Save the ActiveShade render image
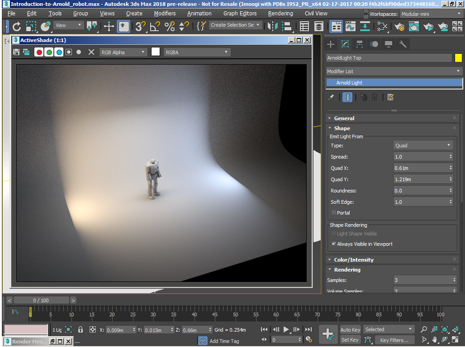The image size is (465, 347). coord(16,52)
